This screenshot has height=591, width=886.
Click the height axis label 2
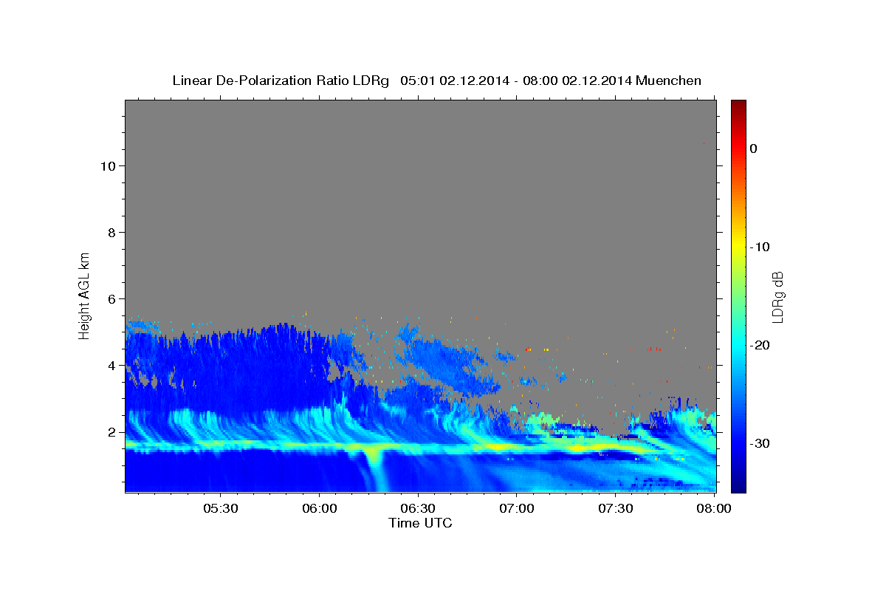111,431
